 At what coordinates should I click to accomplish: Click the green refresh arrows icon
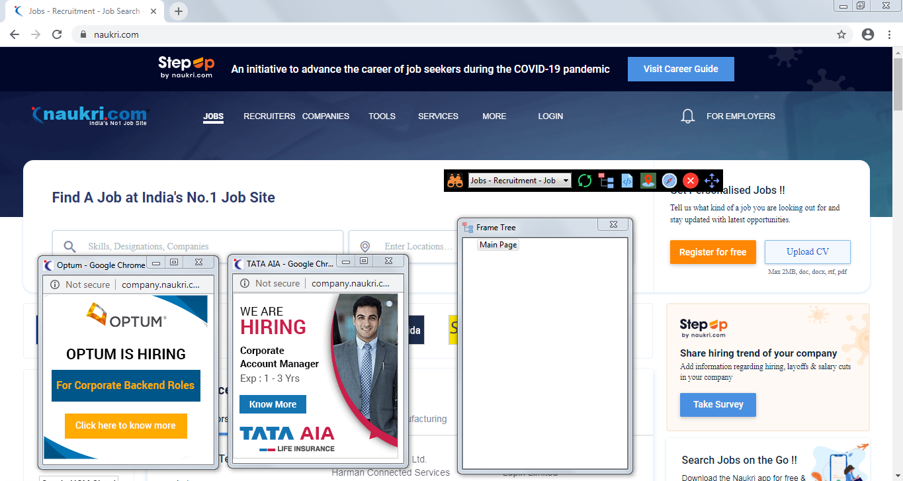pyautogui.click(x=584, y=181)
